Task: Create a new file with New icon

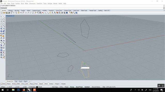Action: [x=2, y=13]
